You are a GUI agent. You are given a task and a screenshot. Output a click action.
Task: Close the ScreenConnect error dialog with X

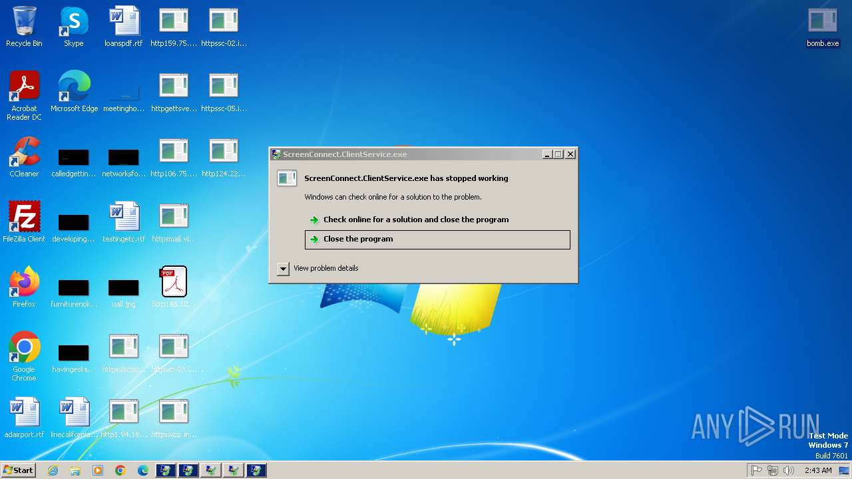coord(570,154)
